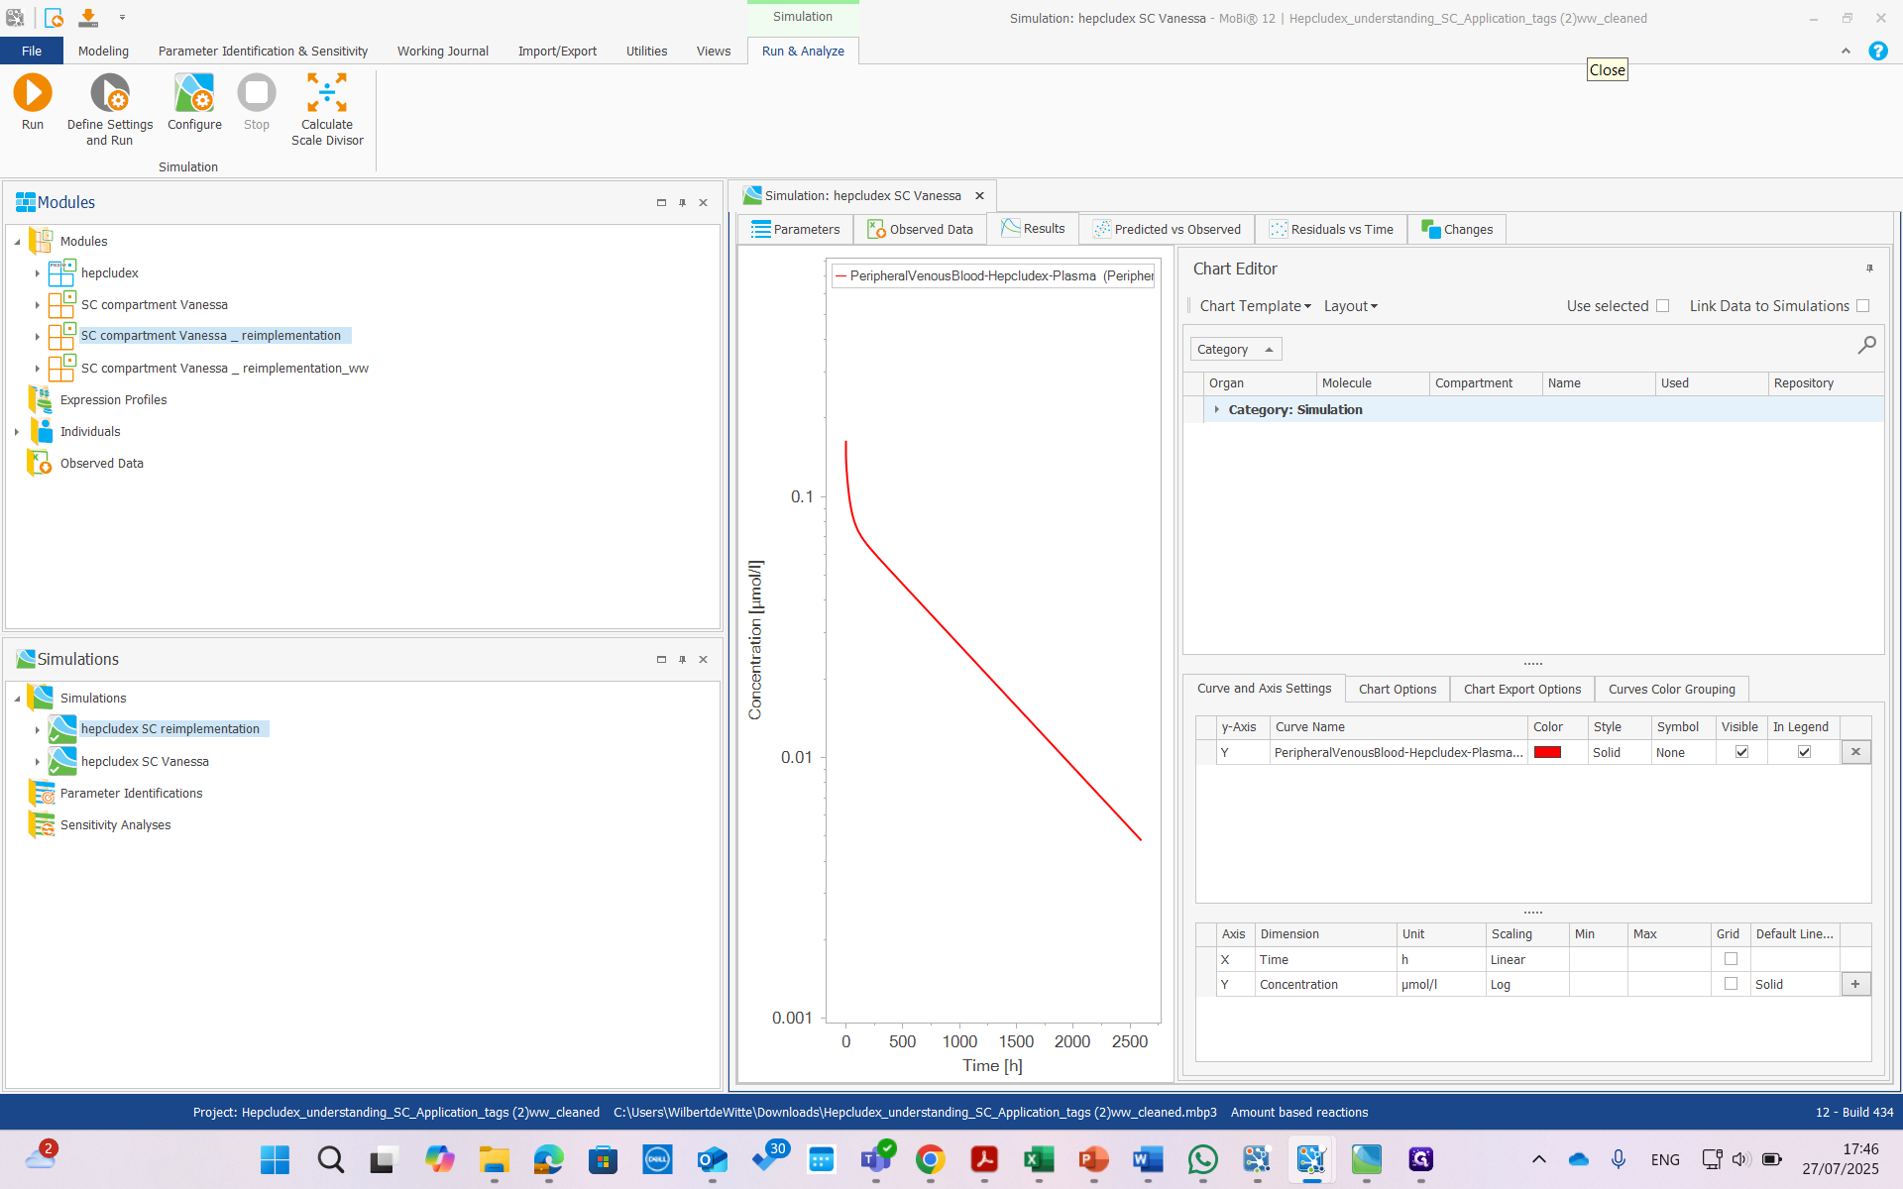Screen dimensions: 1903x1189
Task: Enable Link Data to Simulations checkbox
Action: [x=1863, y=306]
